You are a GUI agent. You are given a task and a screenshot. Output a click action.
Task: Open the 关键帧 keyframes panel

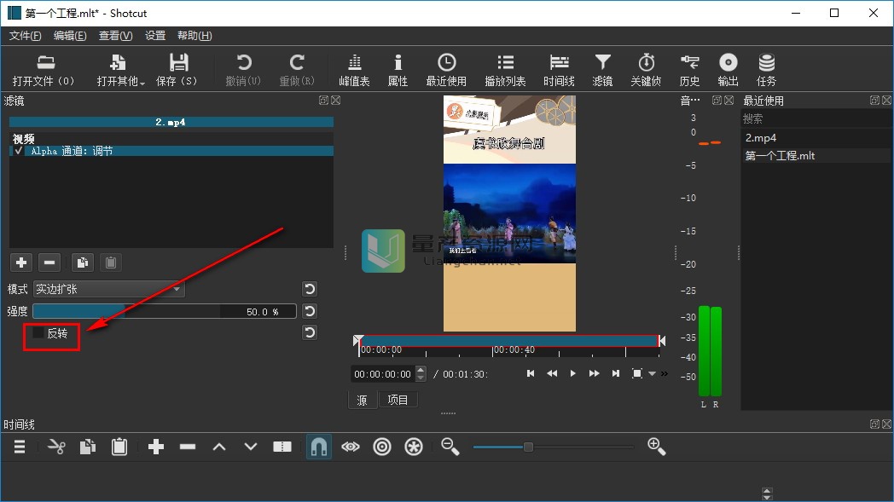[x=646, y=70]
